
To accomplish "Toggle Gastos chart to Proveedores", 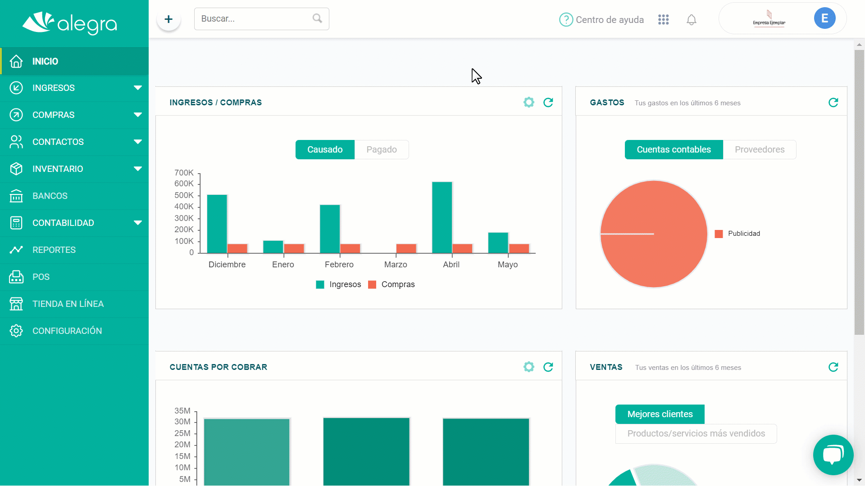I will [x=759, y=150].
